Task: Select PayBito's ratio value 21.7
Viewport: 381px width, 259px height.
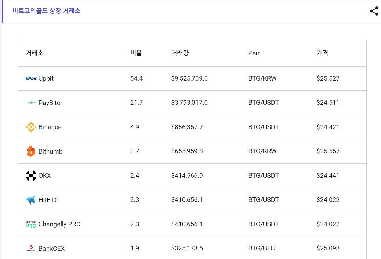Action: pyautogui.click(x=136, y=103)
